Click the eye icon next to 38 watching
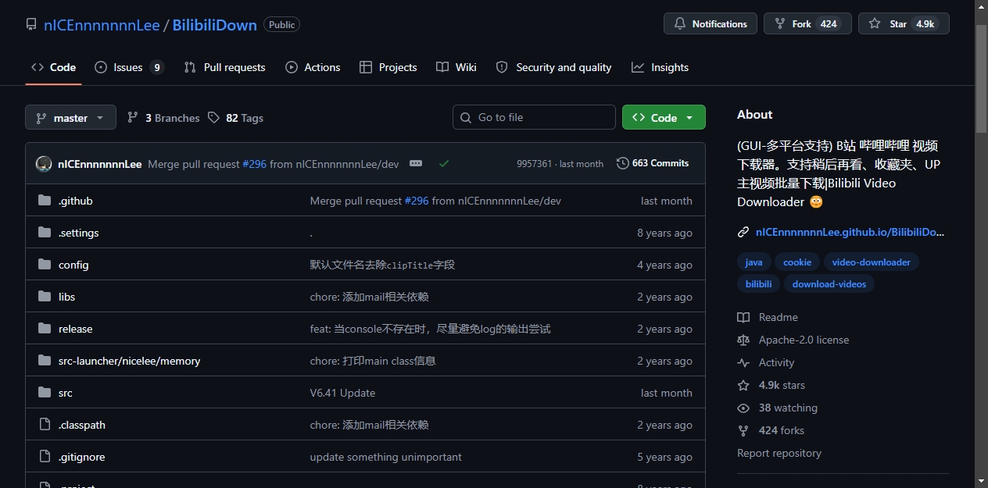Image resolution: width=988 pixels, height=488 pixels. click(x=743, y=408)
